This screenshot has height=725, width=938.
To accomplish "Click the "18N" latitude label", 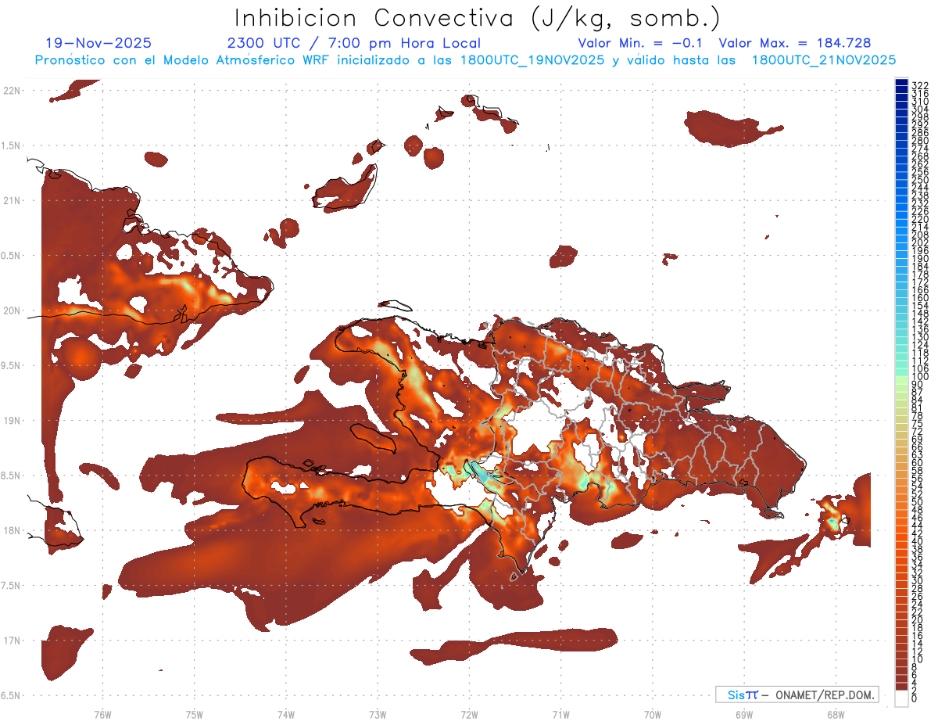I will tap(11, 530).
